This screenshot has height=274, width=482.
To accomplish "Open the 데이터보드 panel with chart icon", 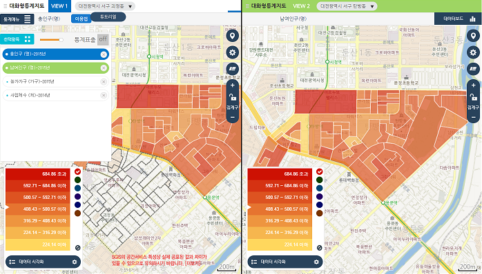I will pyautogui.click(x=458, y=19).
